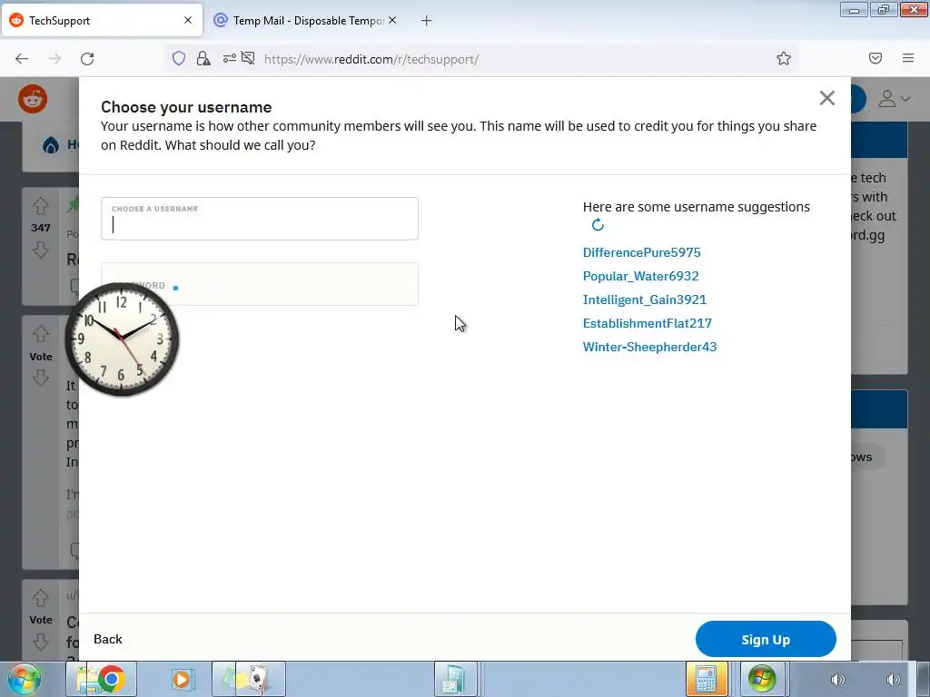The width and height of the screenshot is (930, 697).
Task: Upvote the second post labeled Vote
Action: [x=40, y=334]
